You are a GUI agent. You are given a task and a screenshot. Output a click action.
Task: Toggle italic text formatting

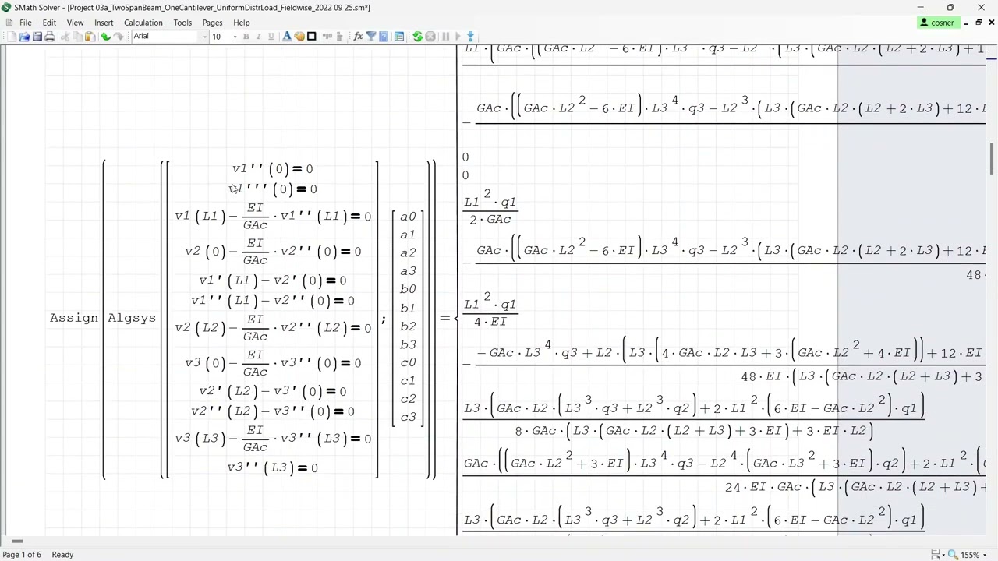258,37
